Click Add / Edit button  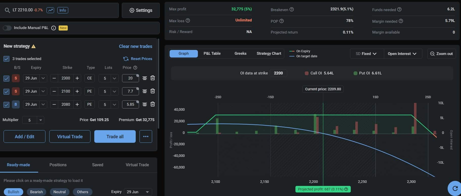(x=25, y=136)
